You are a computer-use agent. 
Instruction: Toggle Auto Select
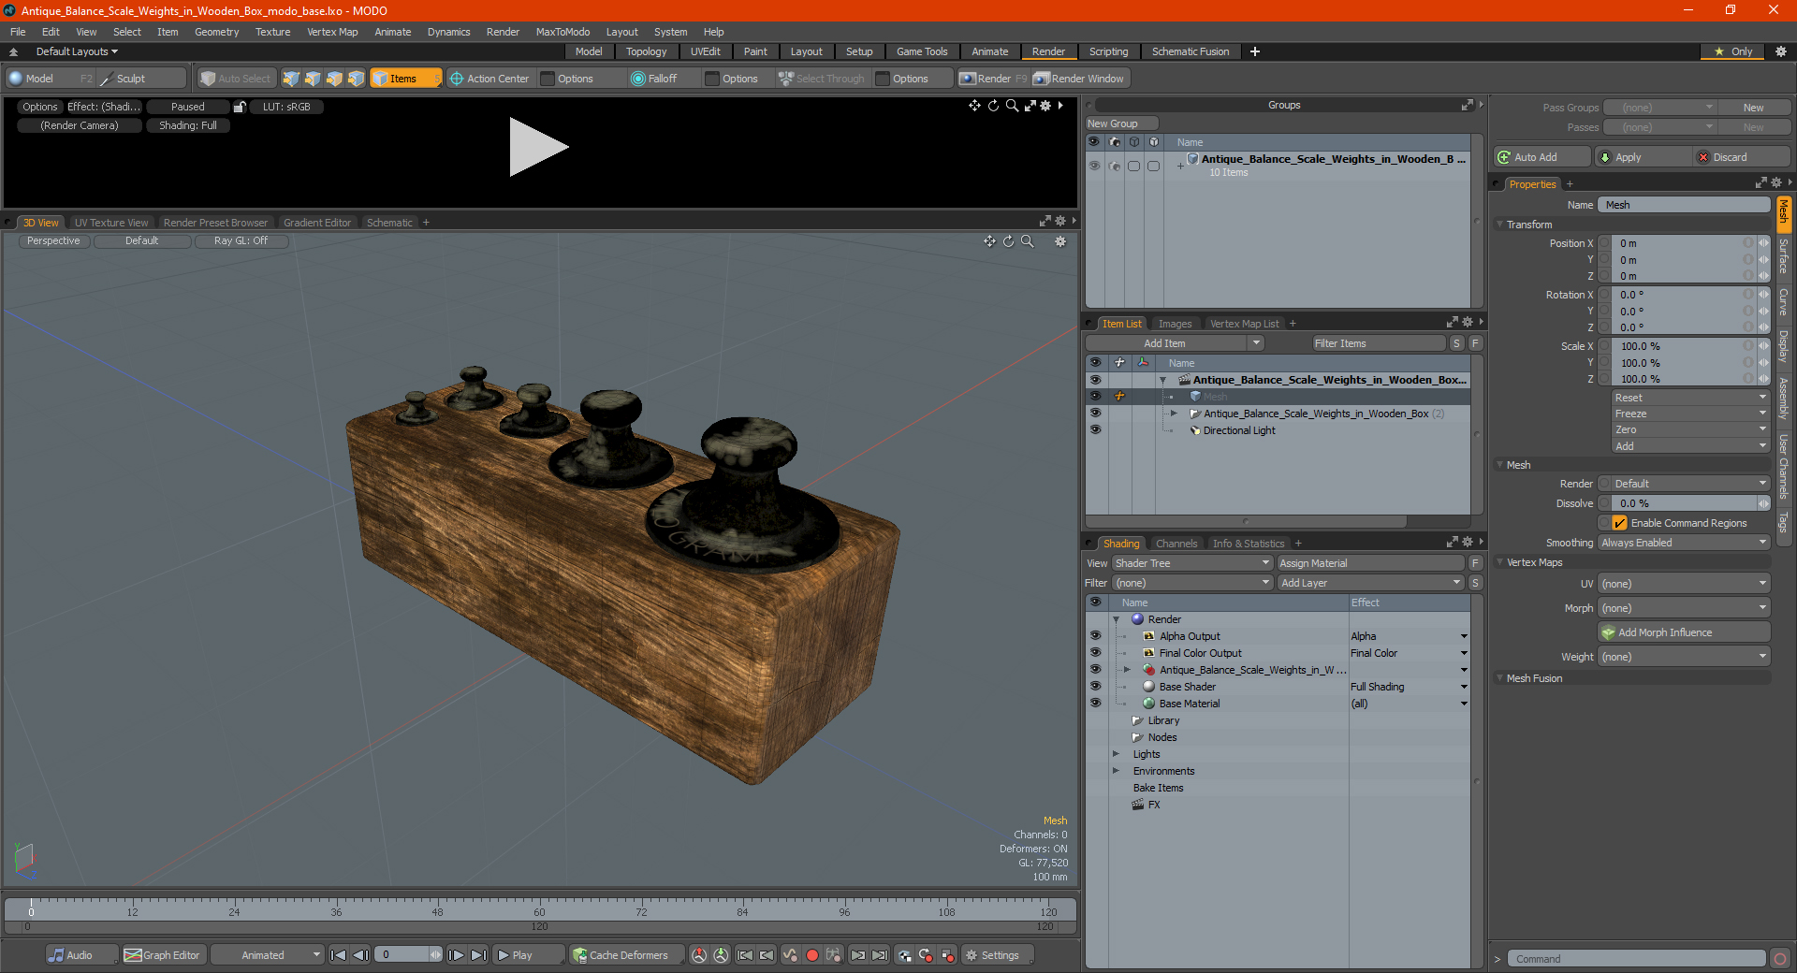(x=236, y=79)
